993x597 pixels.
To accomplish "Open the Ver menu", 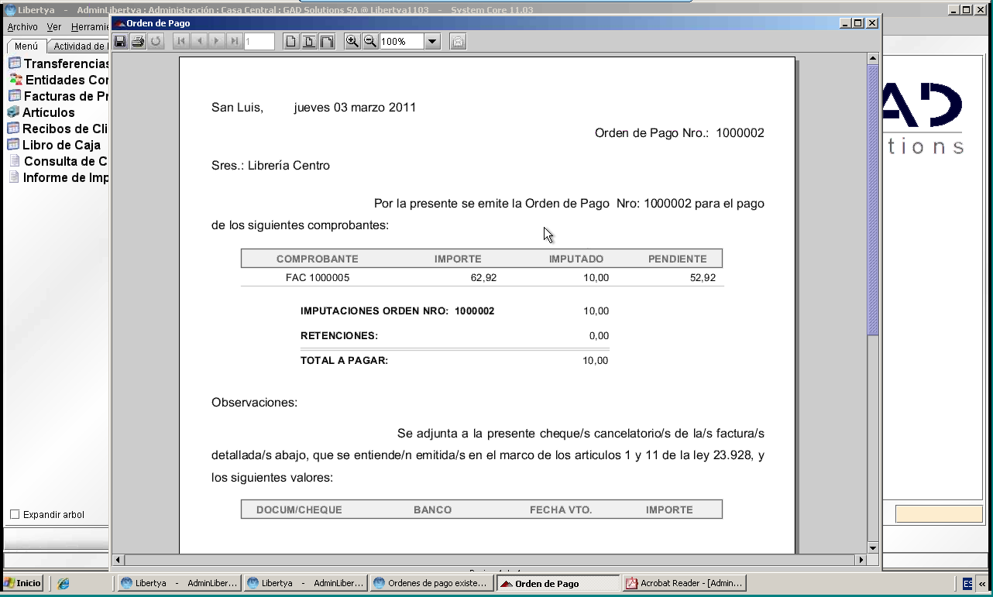I will tap(54, 27).
